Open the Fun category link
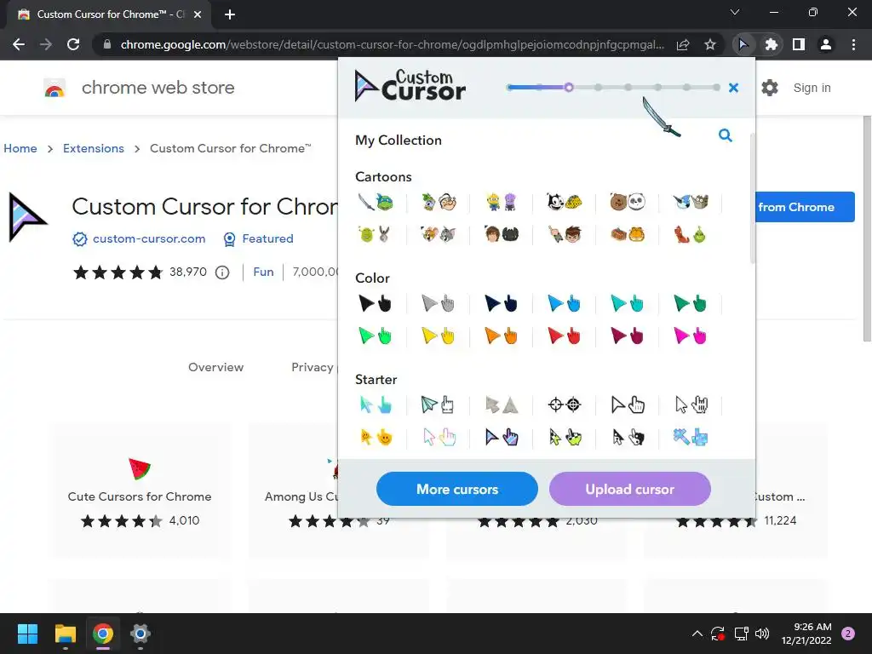The height and width of the screenshot is (654, 872). 264,272
